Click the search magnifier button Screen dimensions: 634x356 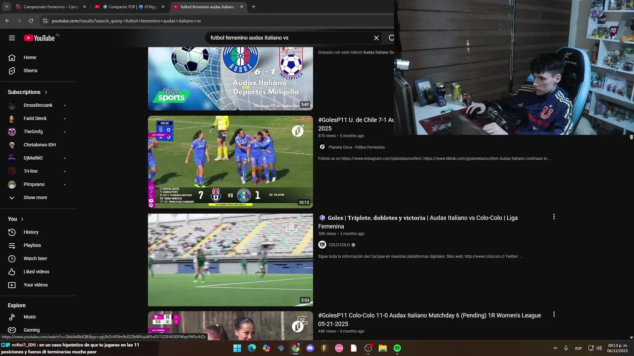[x=391, y=38]
